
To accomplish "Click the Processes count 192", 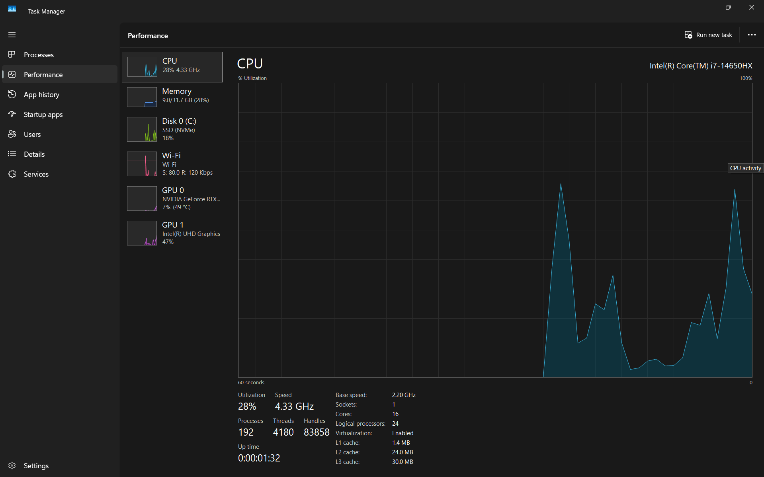I will coord(246,432).
